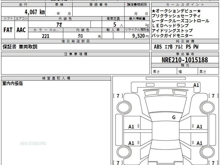Image resolution: width=220 pixels, height=165 pixels.
Task: Click the mileage value 4,067 km
Action: click(35, 12)
